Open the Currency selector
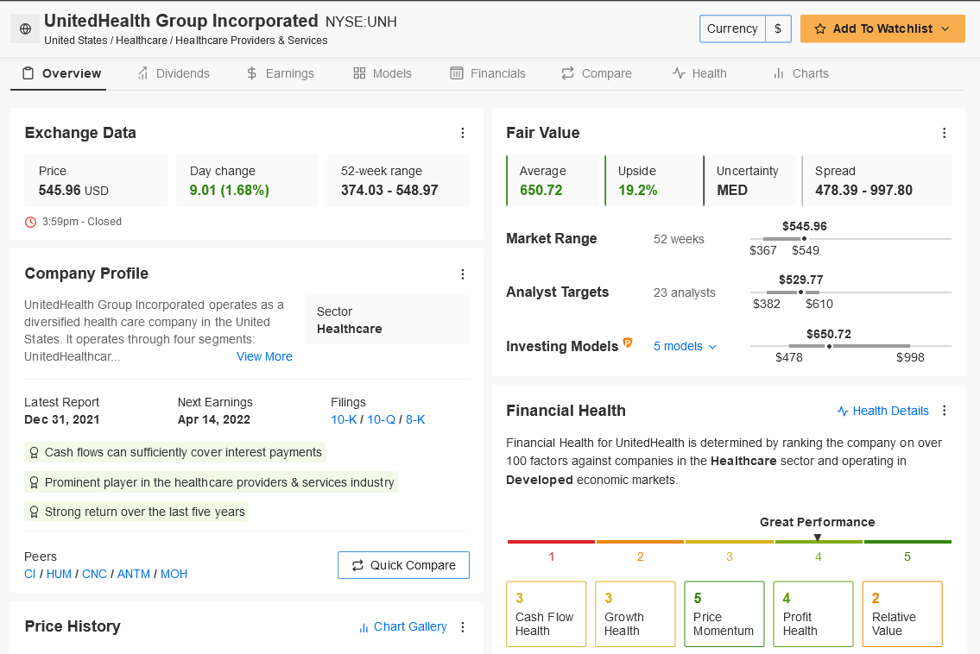 point(746,28)
